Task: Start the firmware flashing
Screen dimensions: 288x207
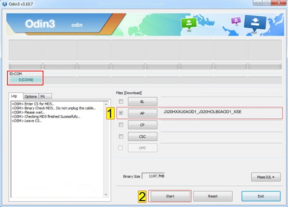Action: click(170, 196)
